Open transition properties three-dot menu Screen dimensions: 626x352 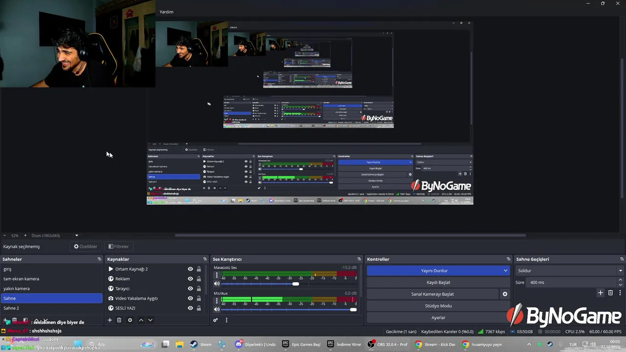click(620, 293)
